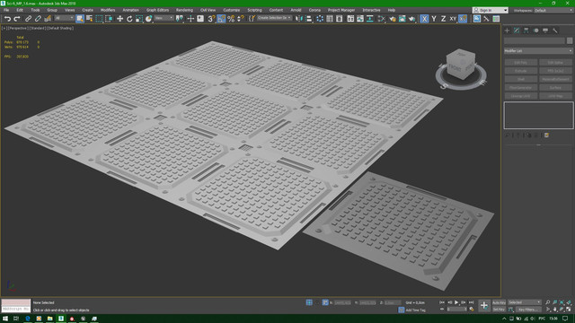The width and height of the screenshot is (575, 323).
Task: Toggle the Angle Snap button
Action: coord(221,19)
